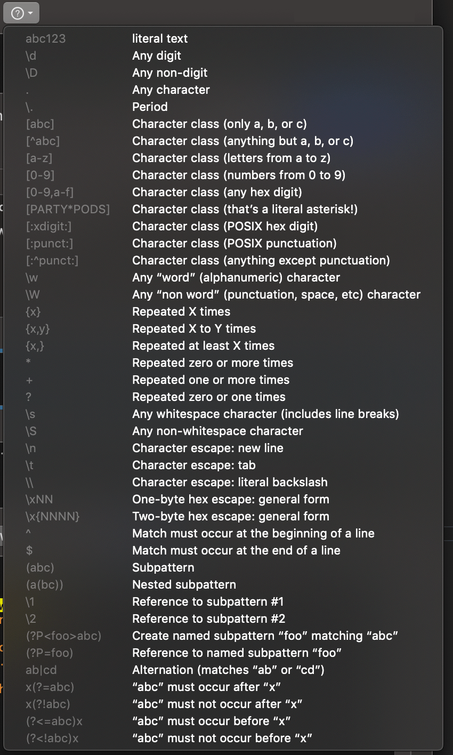
Task: Pick the \w word character entry
Action: [236, 277]
